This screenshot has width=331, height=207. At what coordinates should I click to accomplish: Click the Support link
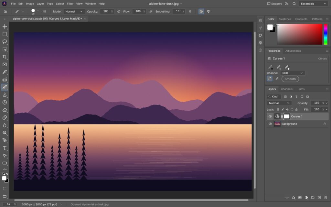[274, 4]
